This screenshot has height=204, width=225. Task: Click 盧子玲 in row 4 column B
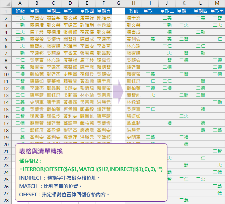[x=37, y=32]
